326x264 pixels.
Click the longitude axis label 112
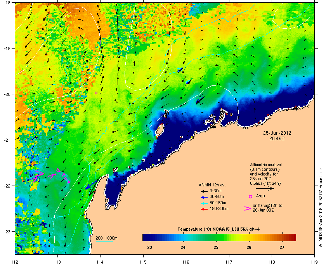click(x=15, y=262)
